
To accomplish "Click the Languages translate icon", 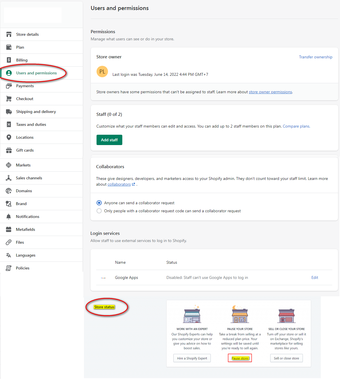I will (x=9, y=255).
